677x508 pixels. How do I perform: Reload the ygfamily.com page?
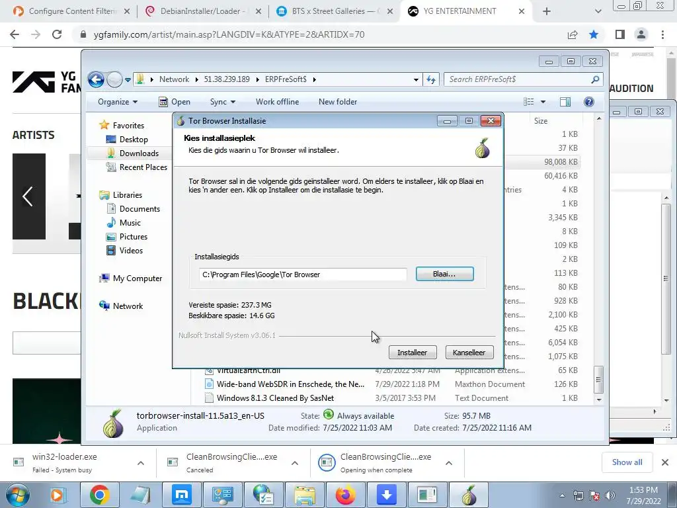(57, 34)
